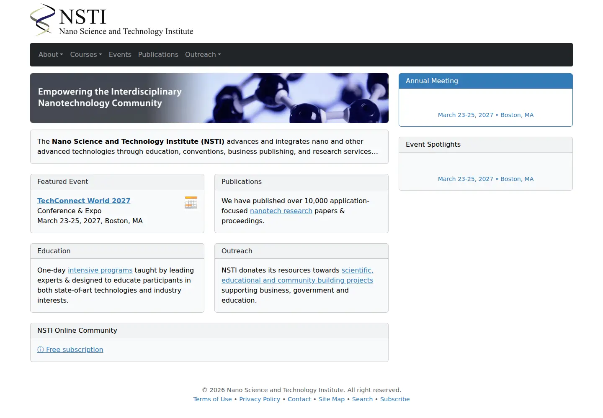
Task: Open the Site Map footer link
Action: 332,399
